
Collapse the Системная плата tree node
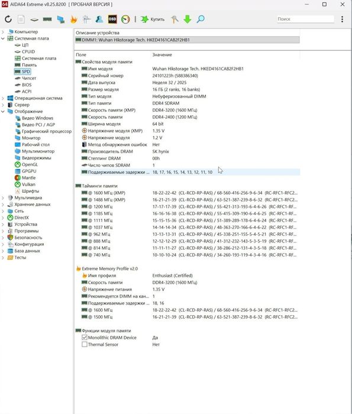coord(3,38)
